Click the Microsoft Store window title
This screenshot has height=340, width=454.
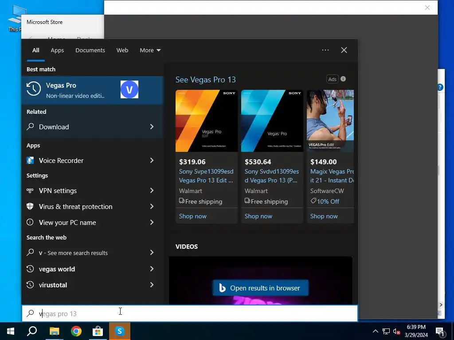coord(45,22)
